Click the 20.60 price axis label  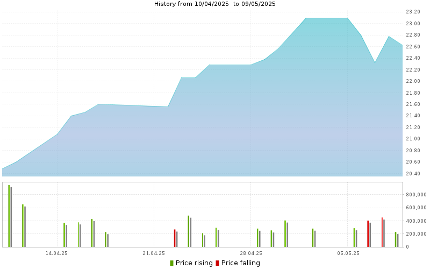pyautogui.click(x=413, y=162)
